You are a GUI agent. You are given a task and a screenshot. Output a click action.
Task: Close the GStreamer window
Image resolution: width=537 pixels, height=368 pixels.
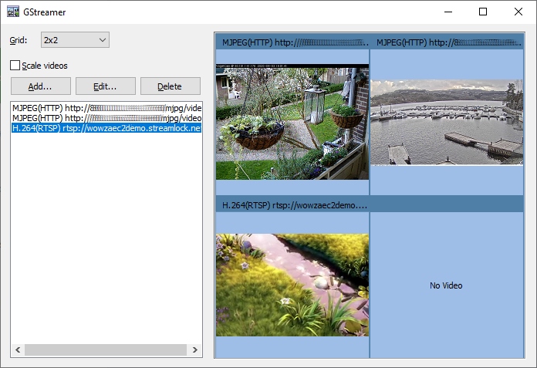pyautogui.click(x=518, y=12)
